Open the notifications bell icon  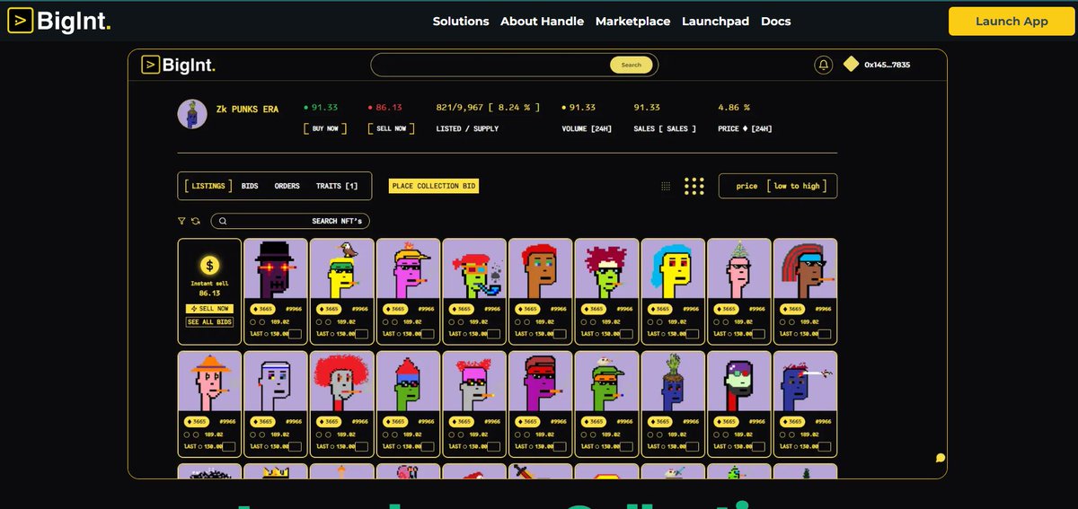pyautogui.click(x=824, y=65)
